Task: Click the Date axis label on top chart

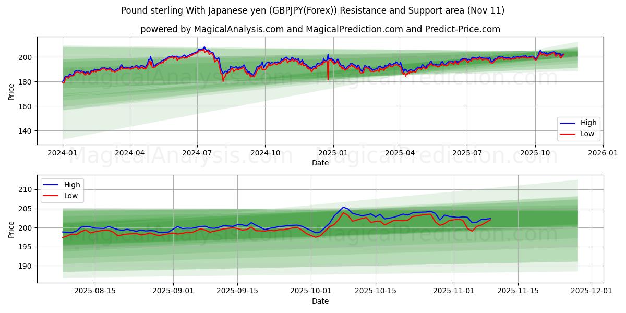Action: 320,163
